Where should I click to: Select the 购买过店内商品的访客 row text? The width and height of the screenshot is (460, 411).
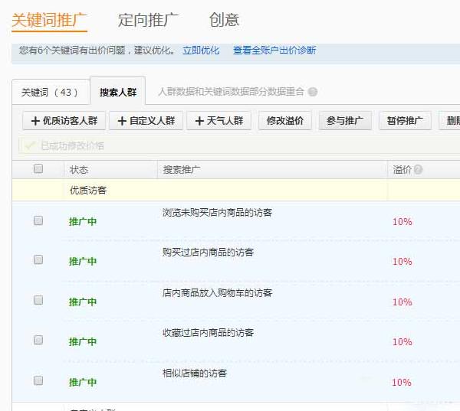point(209,253)
